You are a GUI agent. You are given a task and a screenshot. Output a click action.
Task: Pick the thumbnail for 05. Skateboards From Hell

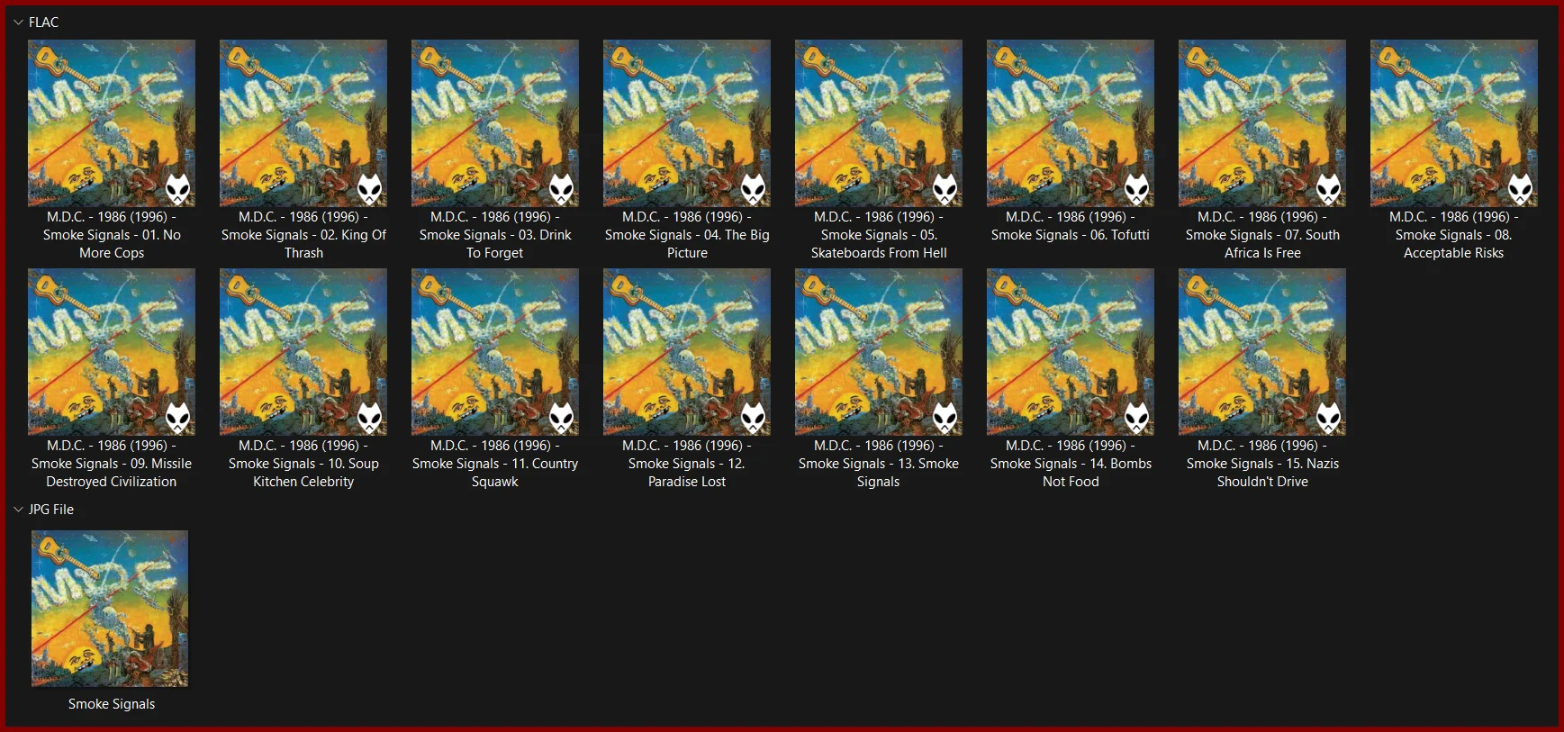click(x=879, y=123)
